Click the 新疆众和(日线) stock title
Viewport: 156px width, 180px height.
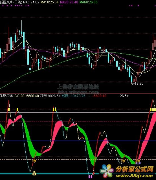(11, 2)
